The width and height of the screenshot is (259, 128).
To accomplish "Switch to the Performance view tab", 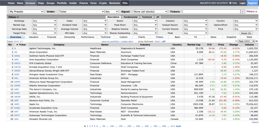I will (x=88, y=37).
